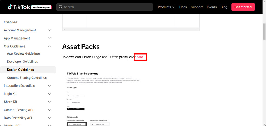The image size is (266, 126).
Task: Open the Blog link
Action: point(224,7)
